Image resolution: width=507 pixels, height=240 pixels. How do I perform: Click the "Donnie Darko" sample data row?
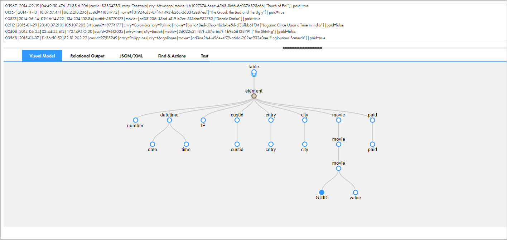coord(133,19)
